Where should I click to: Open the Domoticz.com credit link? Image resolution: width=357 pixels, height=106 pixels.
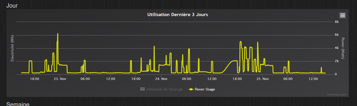[337, 95]
